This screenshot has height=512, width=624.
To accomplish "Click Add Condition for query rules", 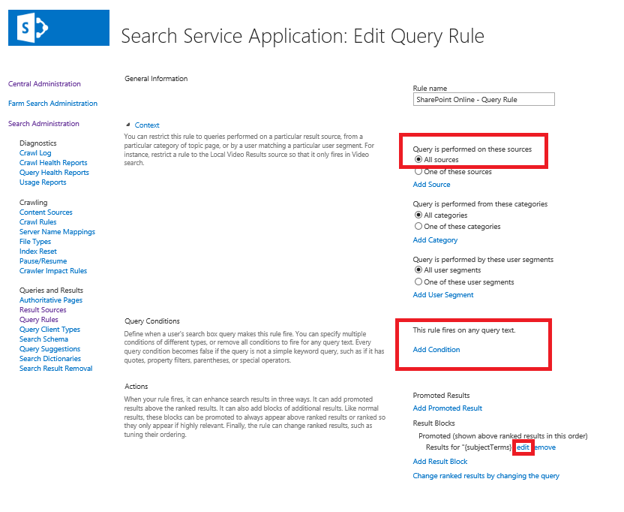I will (436, 349).
